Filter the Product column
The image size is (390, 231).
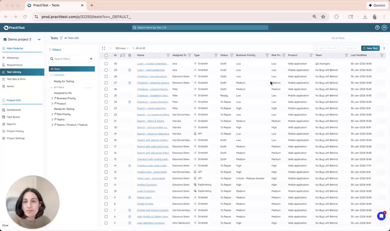point(311,55)
